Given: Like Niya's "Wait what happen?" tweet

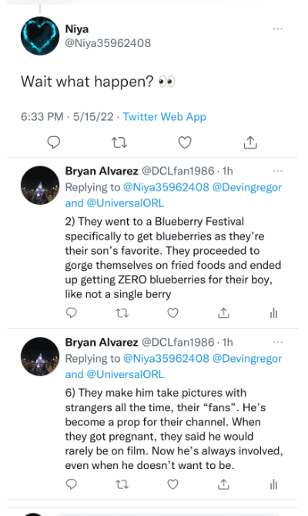Looking at the screenshot, I should pyautogui.click(x=185, y=142).
